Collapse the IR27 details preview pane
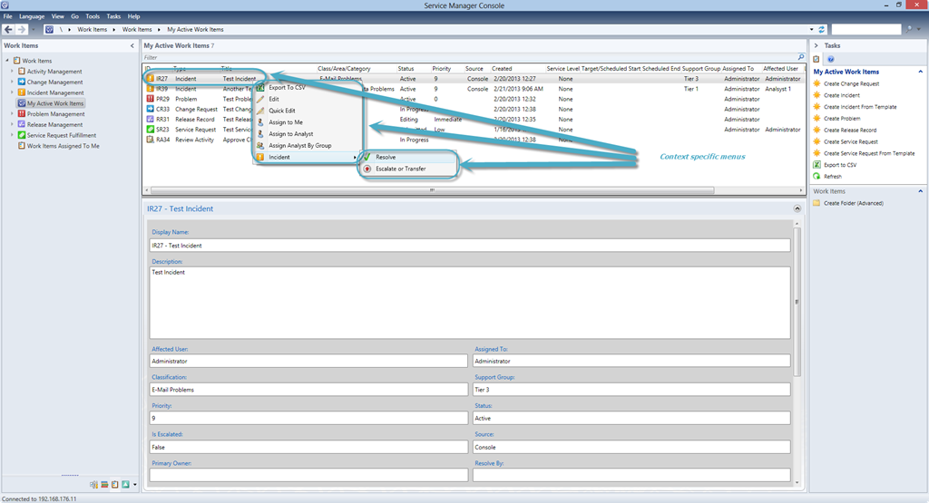Screen dimensions: 929x503 click(x=797, y=208)
